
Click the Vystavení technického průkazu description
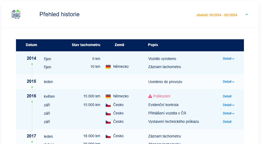click(173, 121)
